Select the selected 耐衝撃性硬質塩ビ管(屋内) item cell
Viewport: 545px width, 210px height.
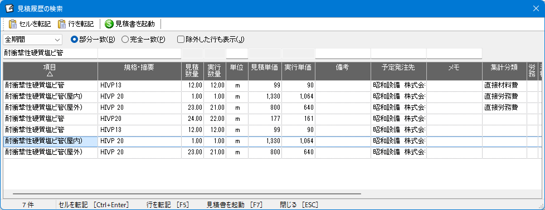(50, 141)
